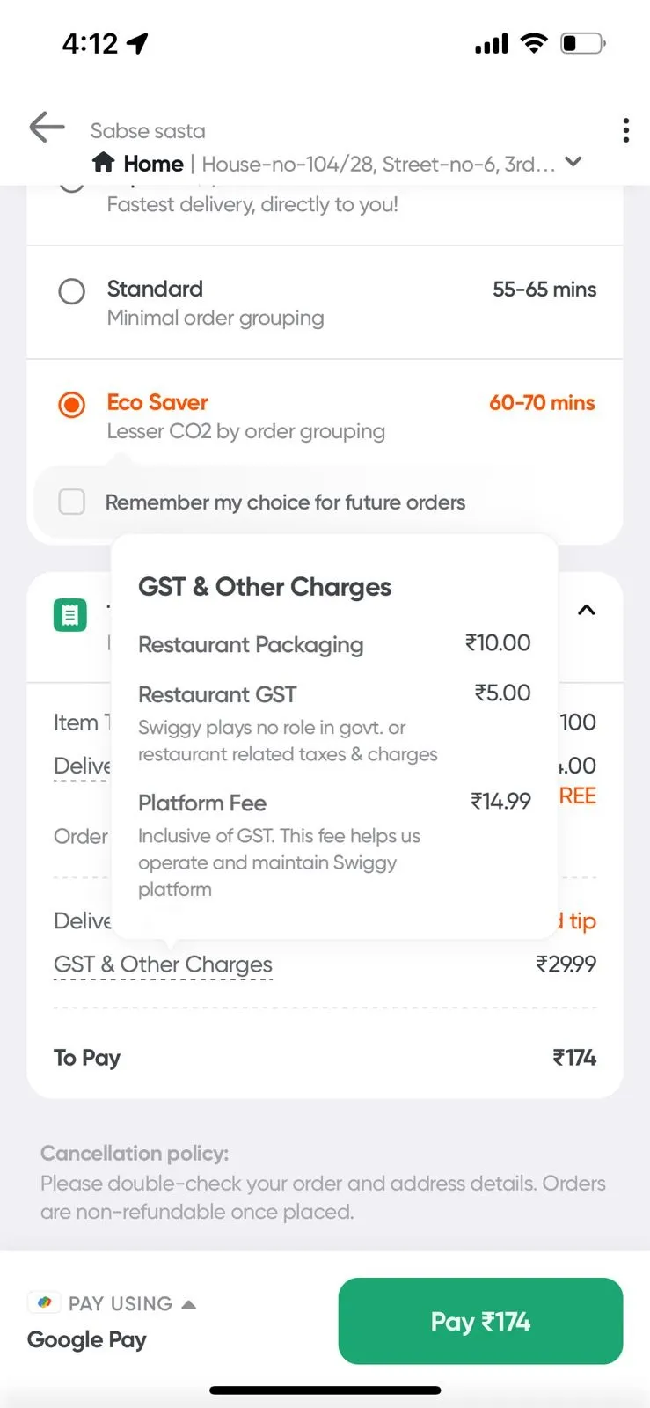Collapse the bill details chevron
The image size is (650, 1408).
point(586,610)
